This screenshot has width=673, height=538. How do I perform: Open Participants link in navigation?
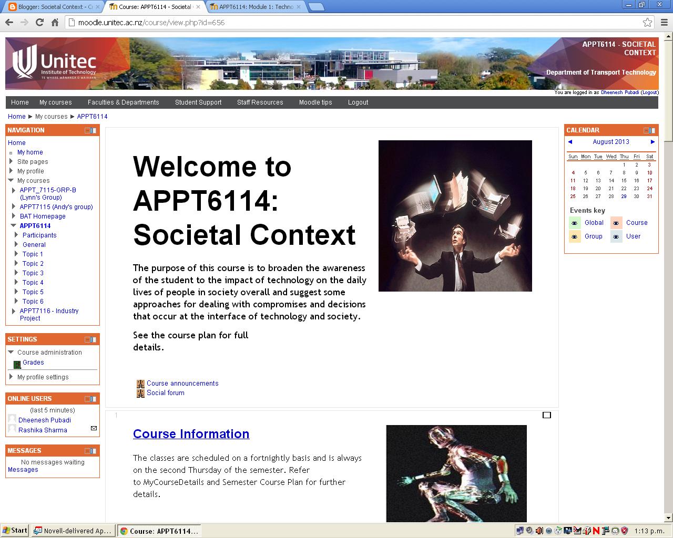click(x=39, y=235)
